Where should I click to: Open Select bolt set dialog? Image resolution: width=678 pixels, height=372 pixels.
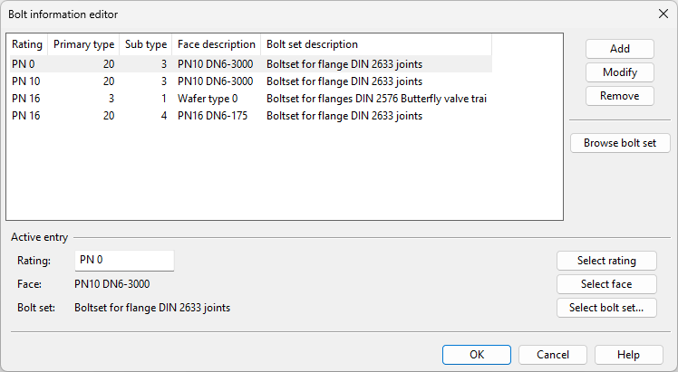pyautogui.click(x=606, y=308)
